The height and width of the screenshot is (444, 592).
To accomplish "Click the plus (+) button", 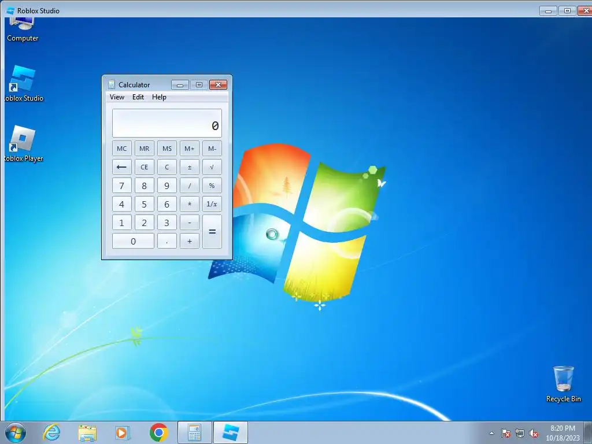I will (190, 241).
